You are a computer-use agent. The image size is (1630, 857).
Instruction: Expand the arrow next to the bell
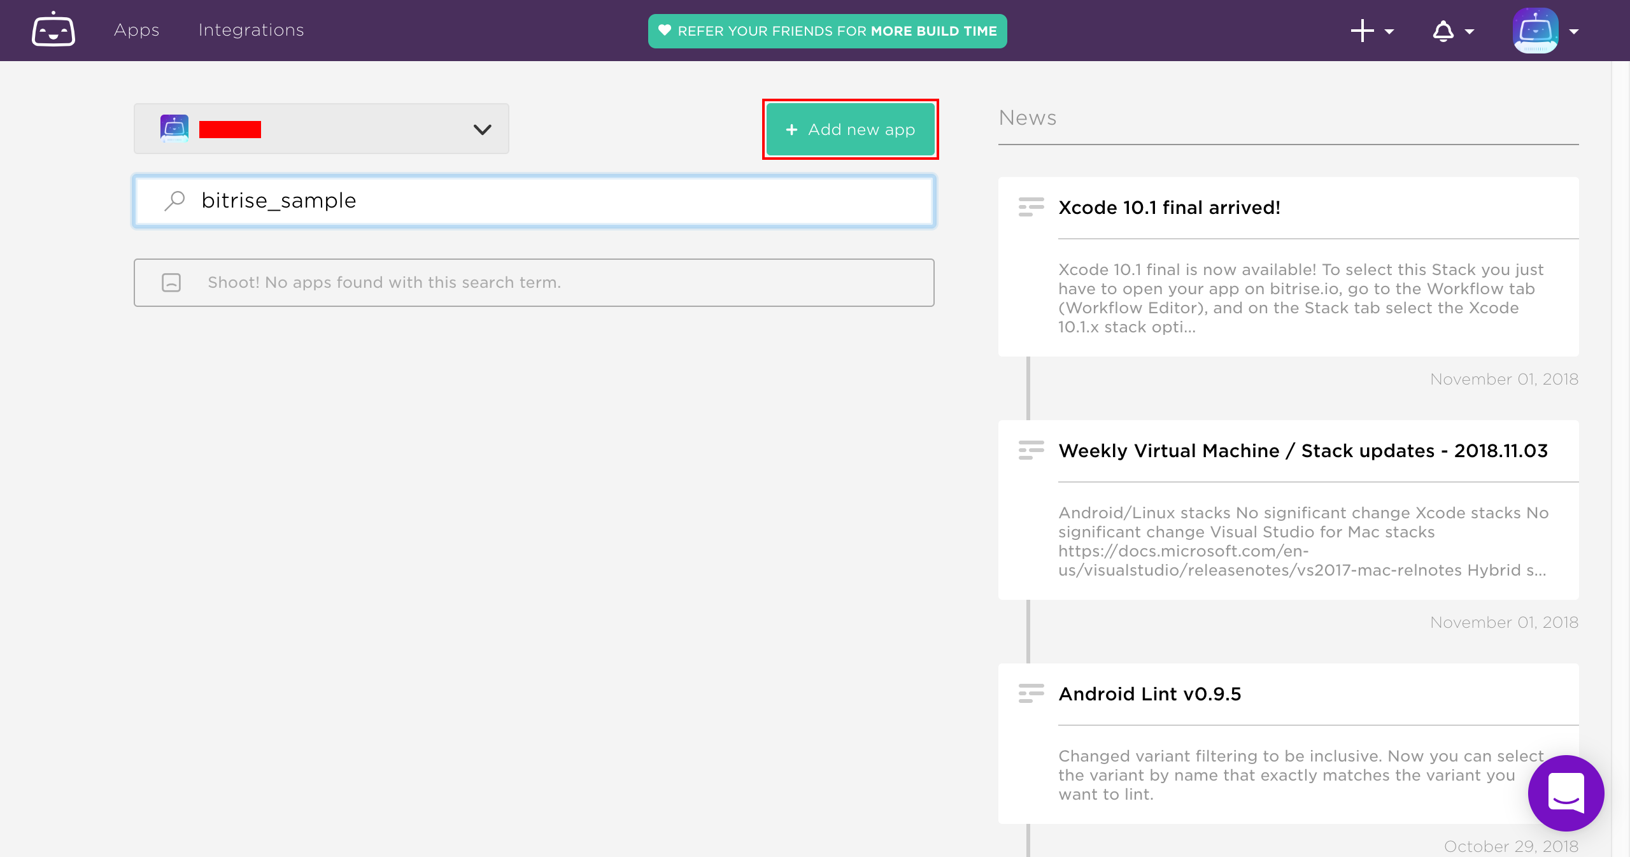pyautogui.click(x=1470, y=31)
